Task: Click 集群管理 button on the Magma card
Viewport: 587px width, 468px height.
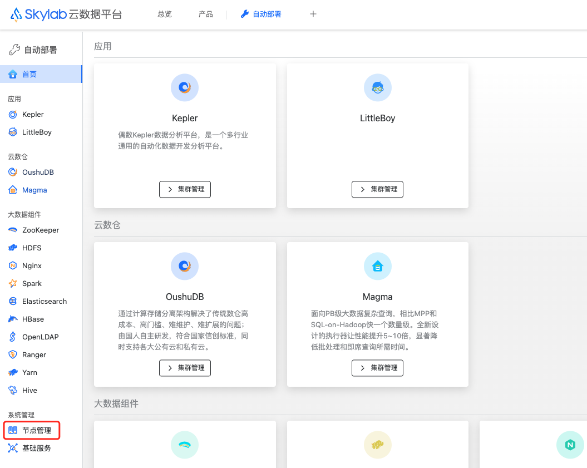Action: coord(377,368)
